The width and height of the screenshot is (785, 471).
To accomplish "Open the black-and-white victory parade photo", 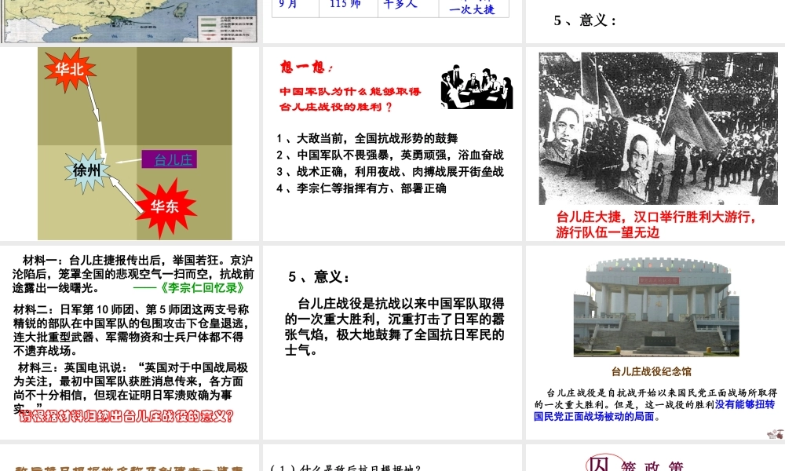I will (659, 128).
